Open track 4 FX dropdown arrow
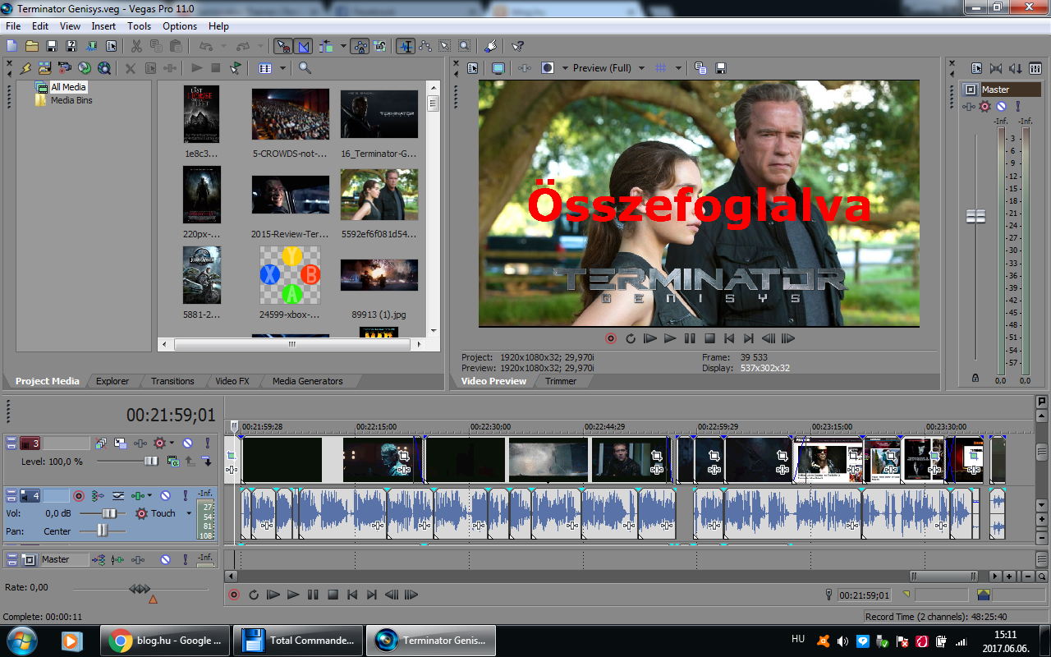 (149, 496)
